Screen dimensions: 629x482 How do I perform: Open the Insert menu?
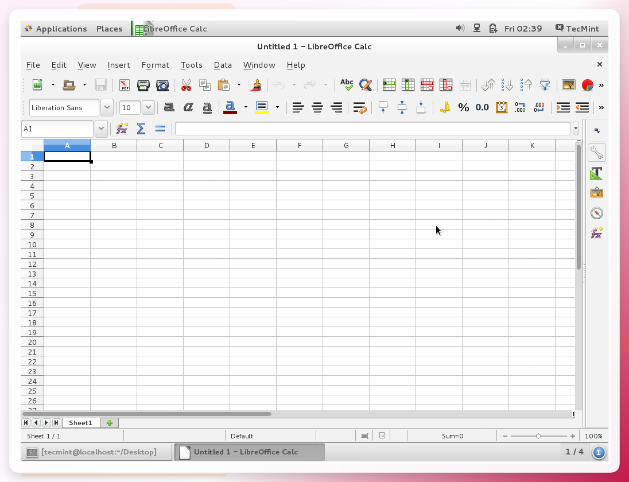(119, 65)
